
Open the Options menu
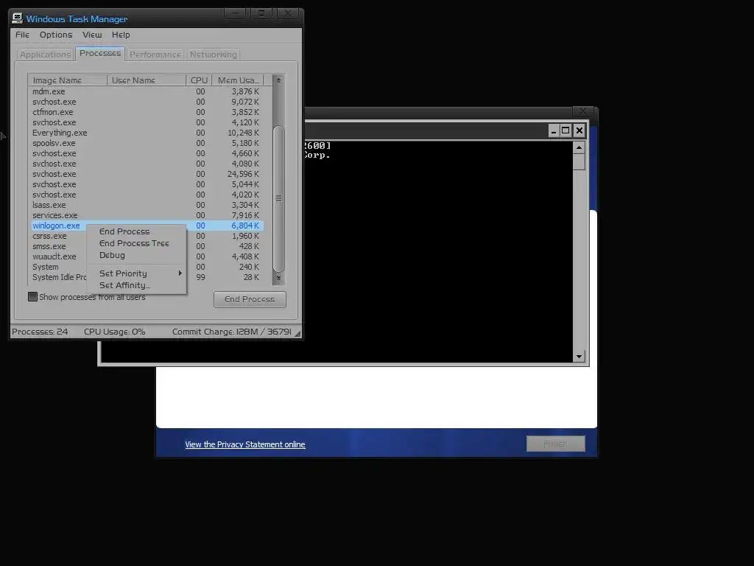[56, 35]
